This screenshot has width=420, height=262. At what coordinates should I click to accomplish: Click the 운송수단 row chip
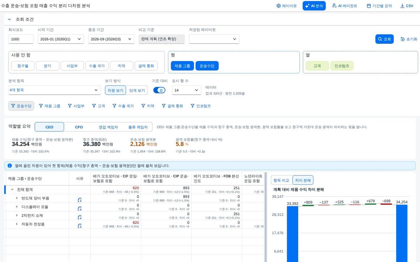click(207, 66)
